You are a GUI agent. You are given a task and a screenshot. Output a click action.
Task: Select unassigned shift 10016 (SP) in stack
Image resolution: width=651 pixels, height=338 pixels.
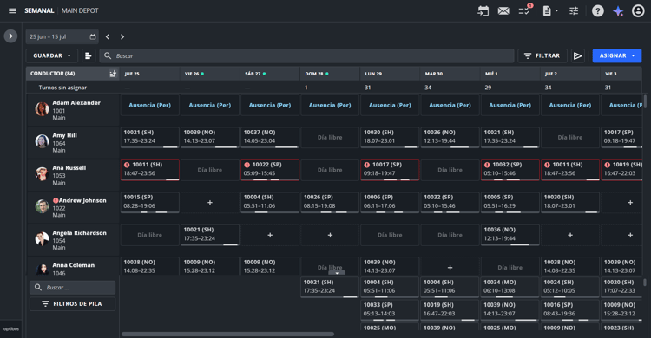coord(570,310)
